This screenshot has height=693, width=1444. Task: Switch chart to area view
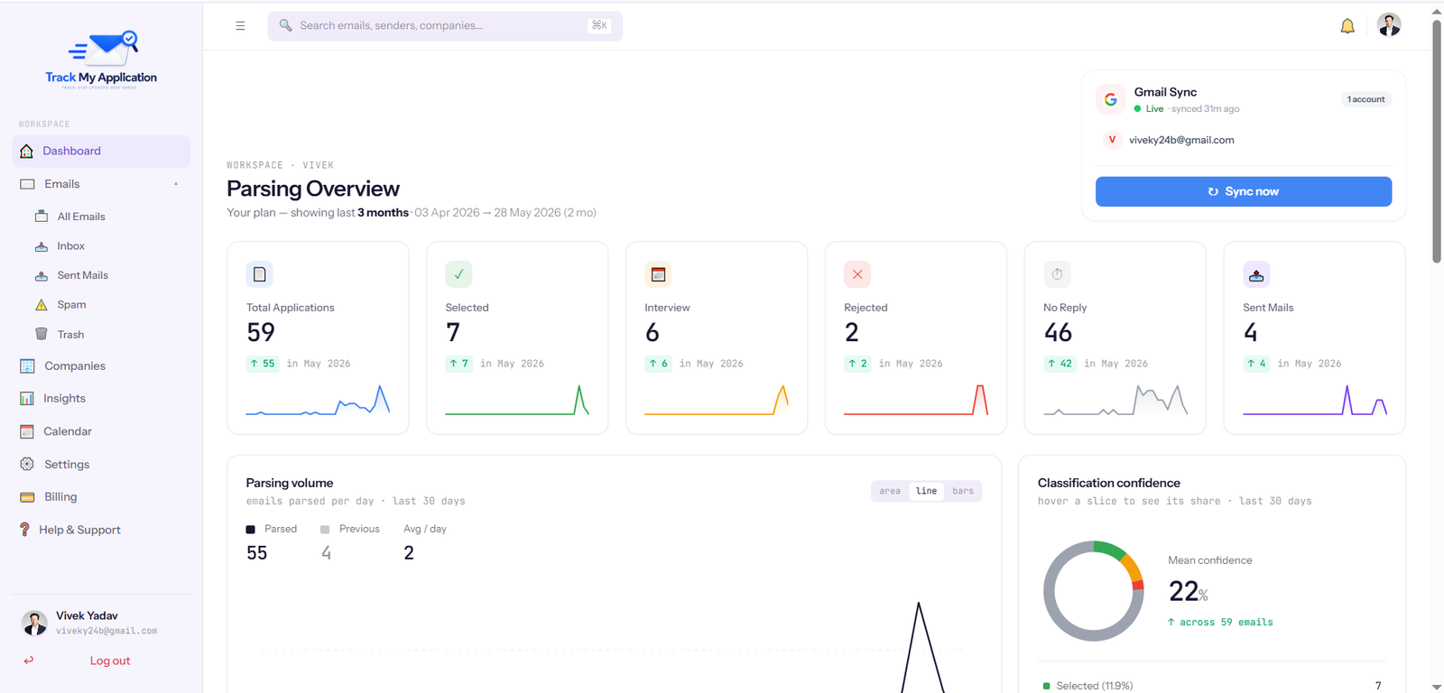pos(890,491)
